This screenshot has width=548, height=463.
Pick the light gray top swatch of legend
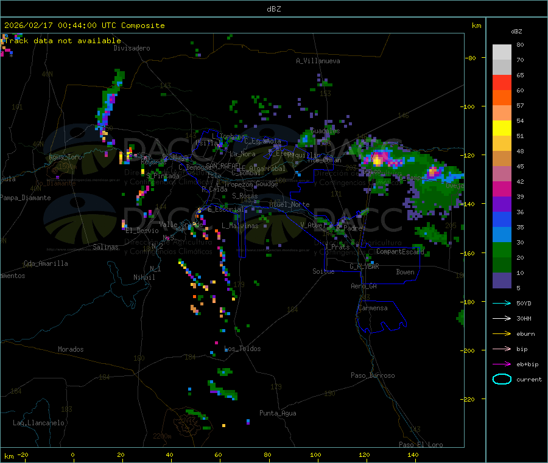point(502,52)
